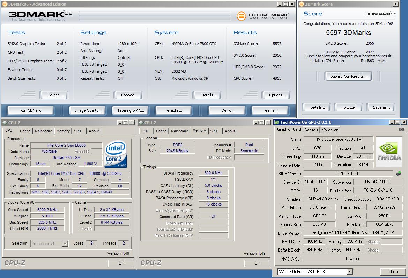Switch to Sensors tab in GPU-Z
Image resolution: width=408 pixels, height=278 pixels.
[x=311, y=130]
